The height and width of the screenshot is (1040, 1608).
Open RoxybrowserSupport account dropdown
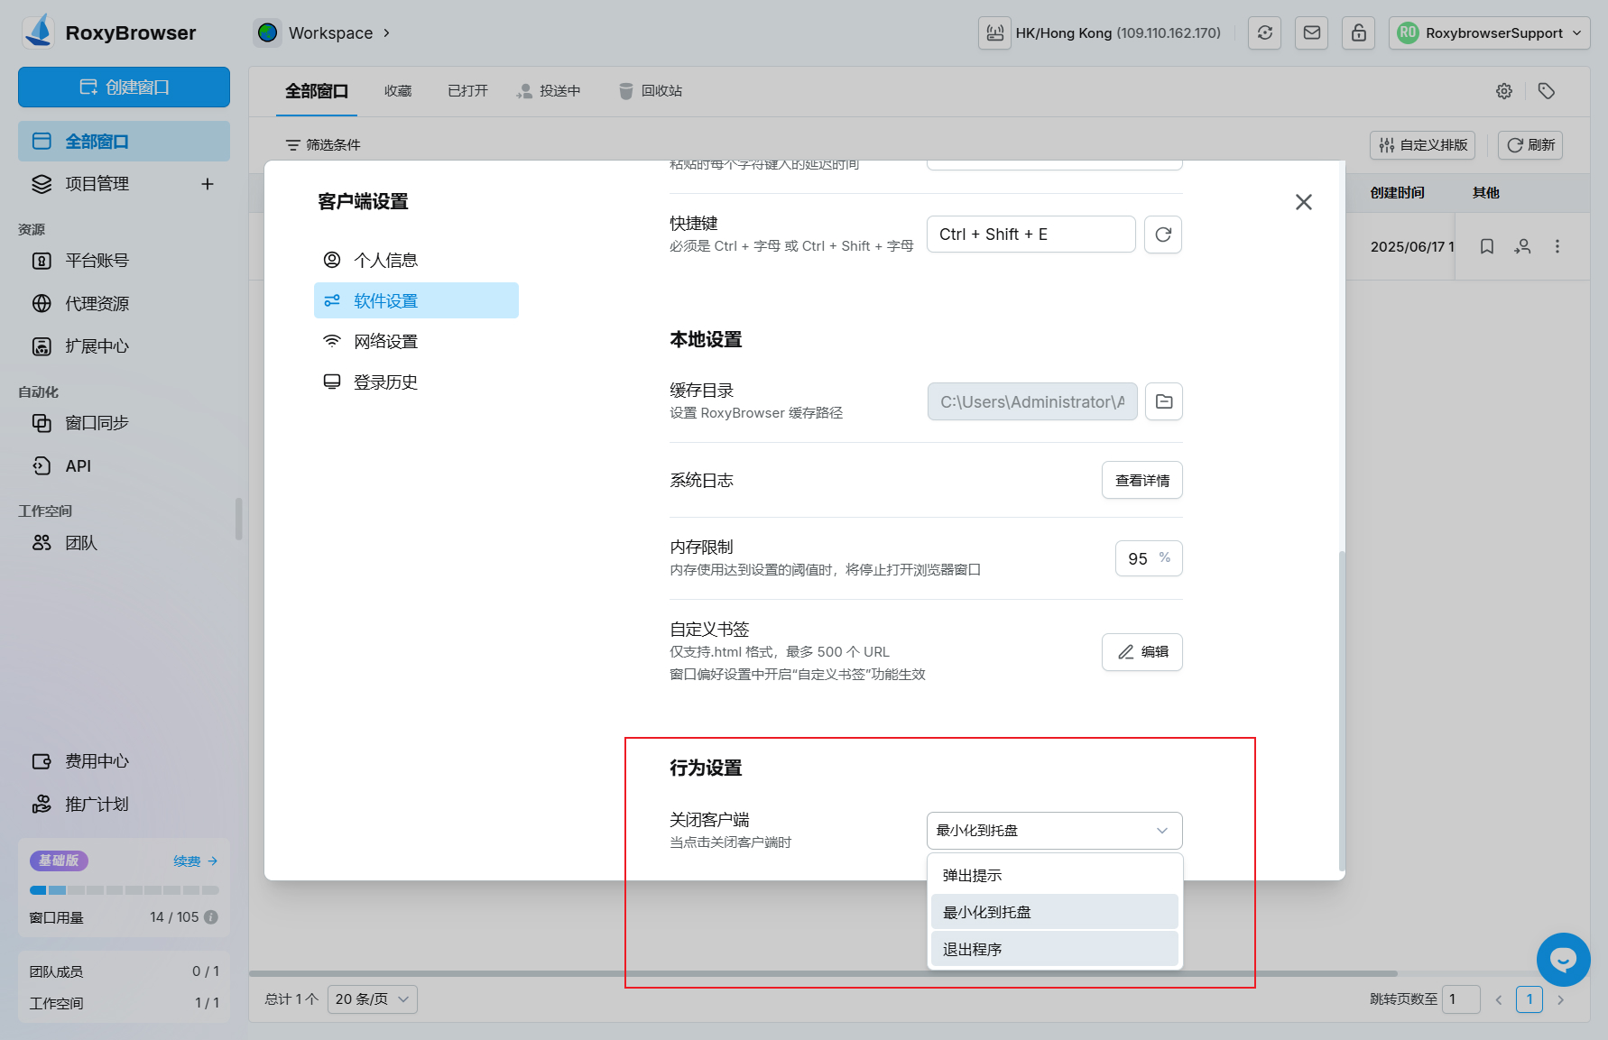[1489, 33]
